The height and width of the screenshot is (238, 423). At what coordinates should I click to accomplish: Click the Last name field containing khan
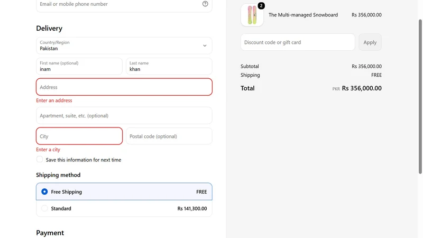point(169,67)
